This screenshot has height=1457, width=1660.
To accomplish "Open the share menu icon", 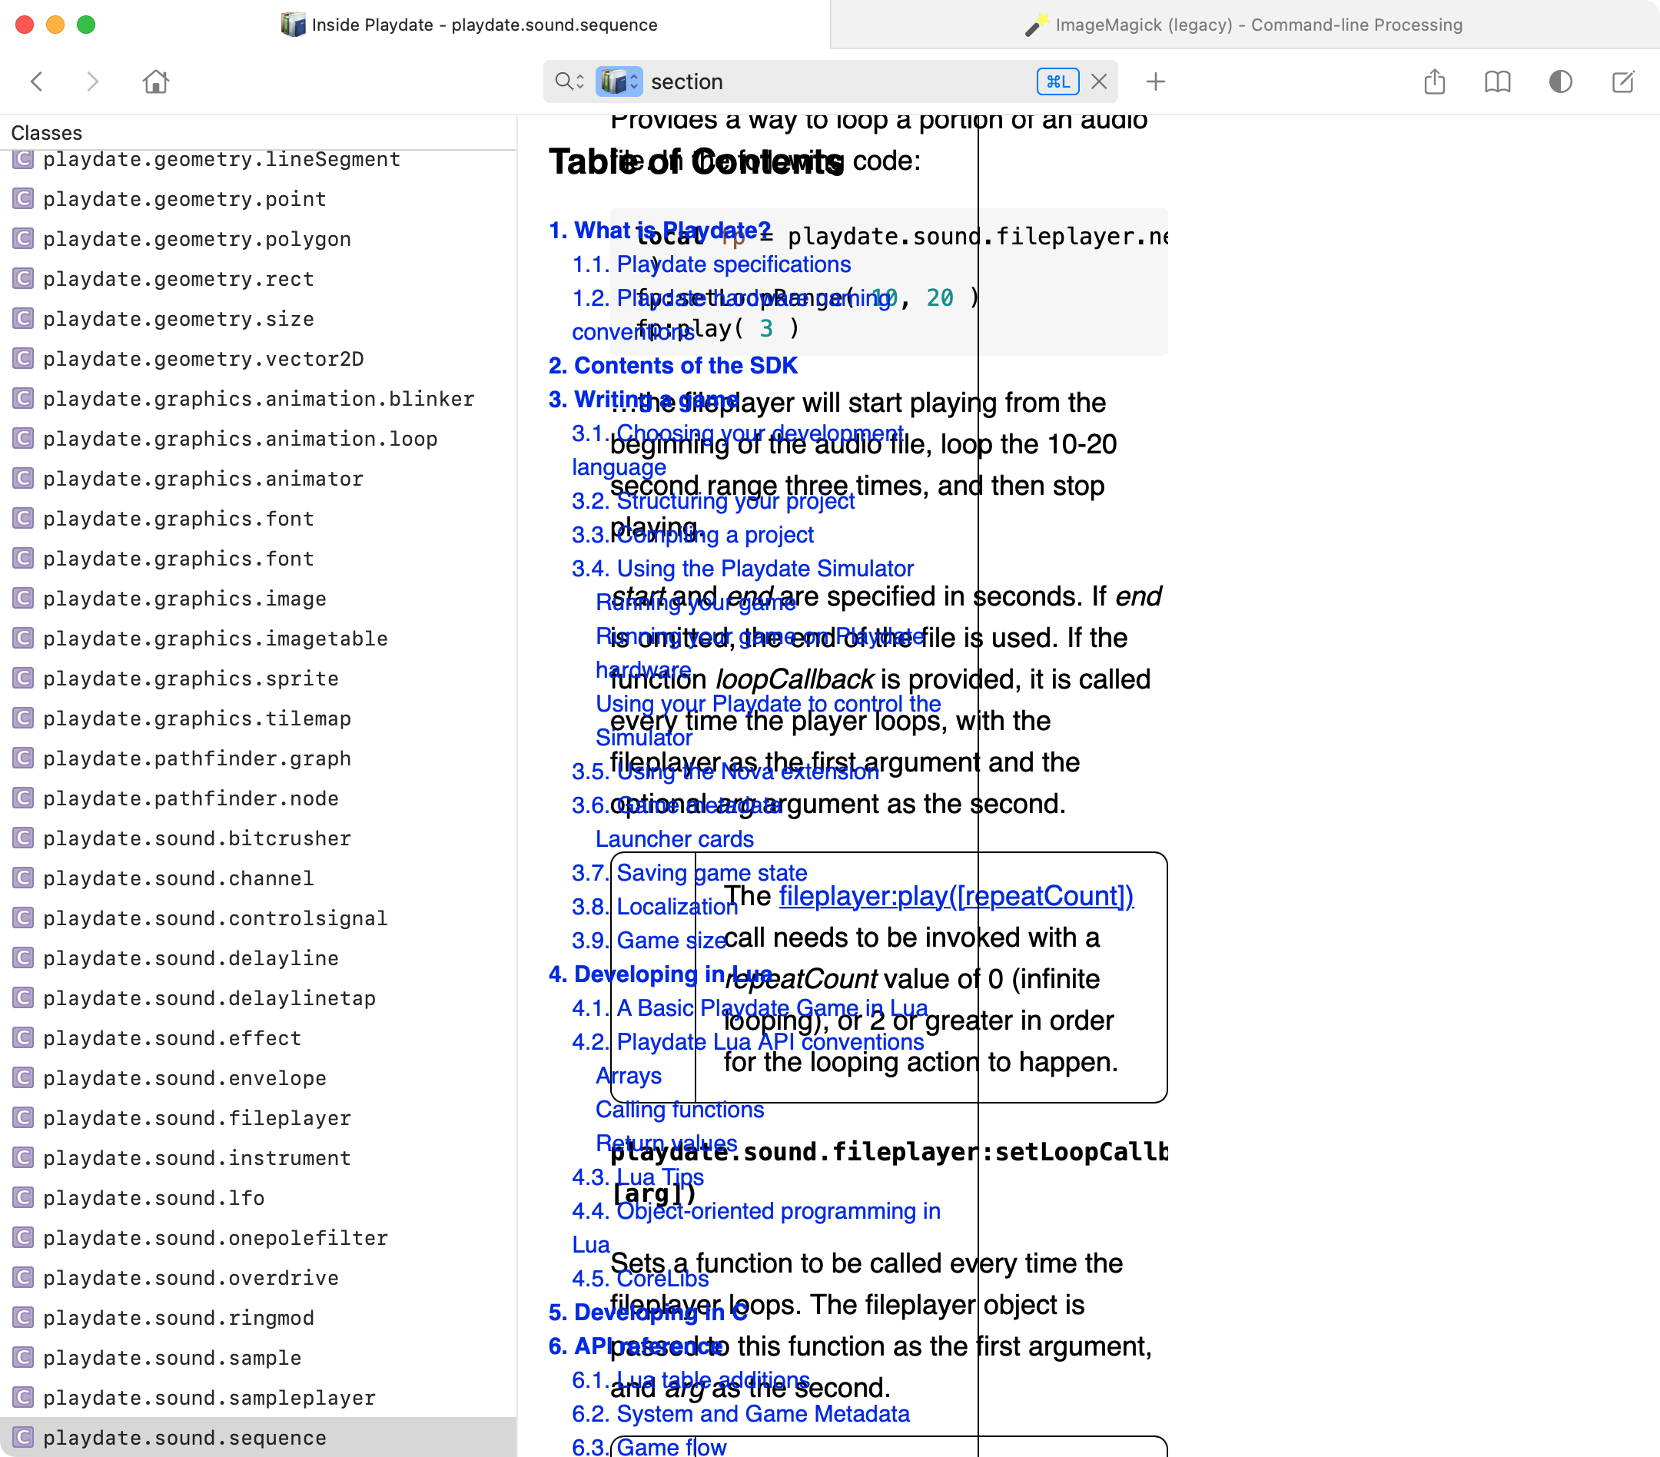I will 1435,81.
